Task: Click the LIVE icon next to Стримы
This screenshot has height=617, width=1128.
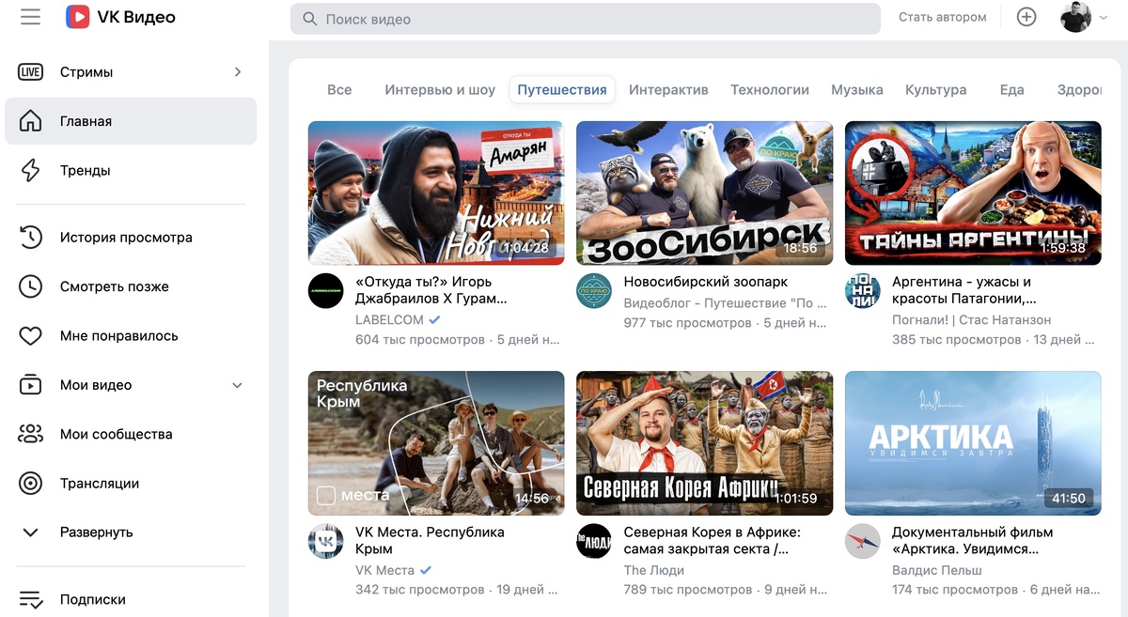Action: 31,72
